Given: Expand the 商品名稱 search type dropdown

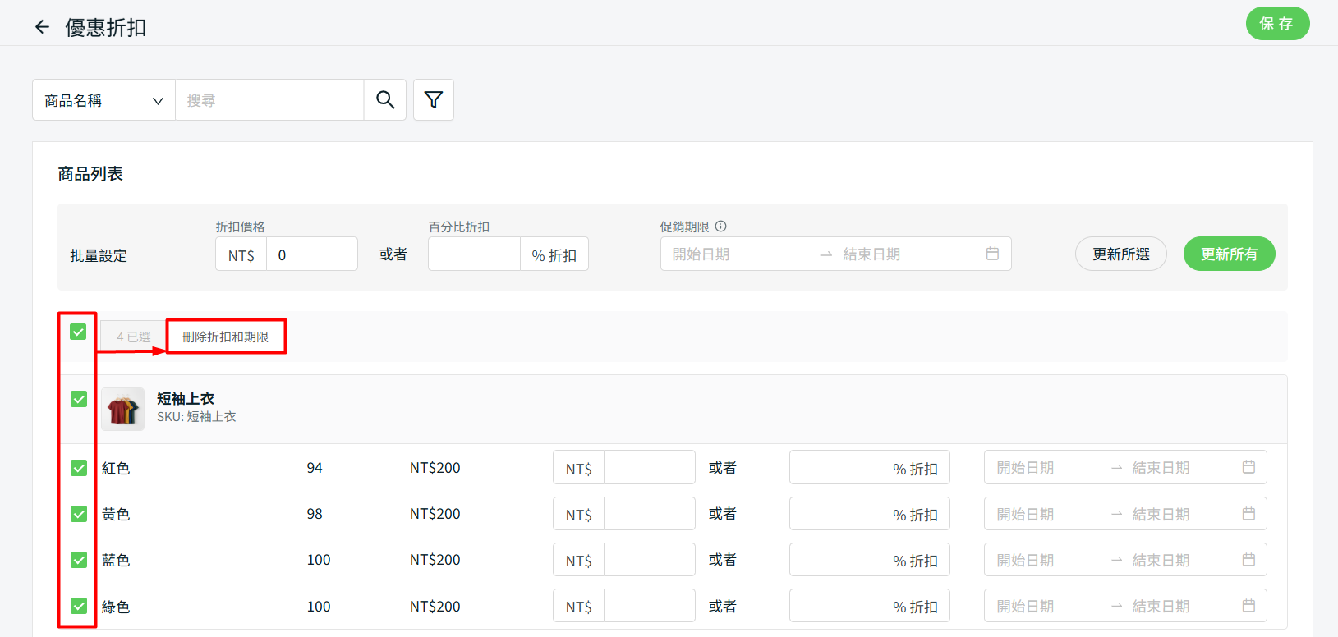Looking at the screenshot, I should tap(103, 100).
